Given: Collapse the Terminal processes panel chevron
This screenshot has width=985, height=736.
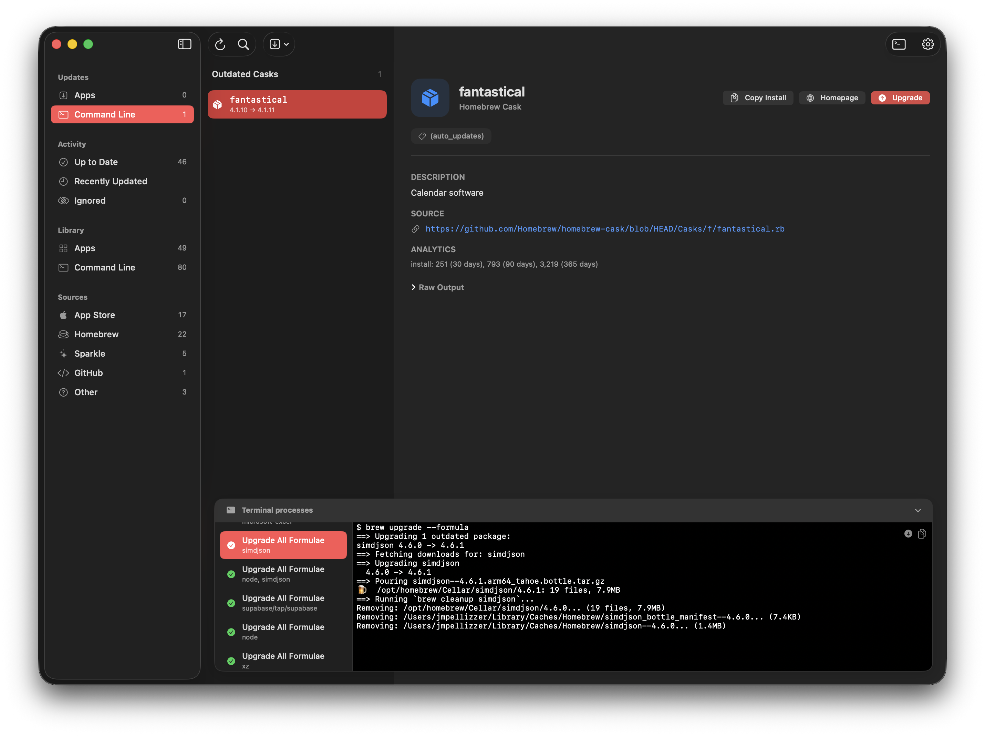Looking at the screenshot, I should click(918, 511).
